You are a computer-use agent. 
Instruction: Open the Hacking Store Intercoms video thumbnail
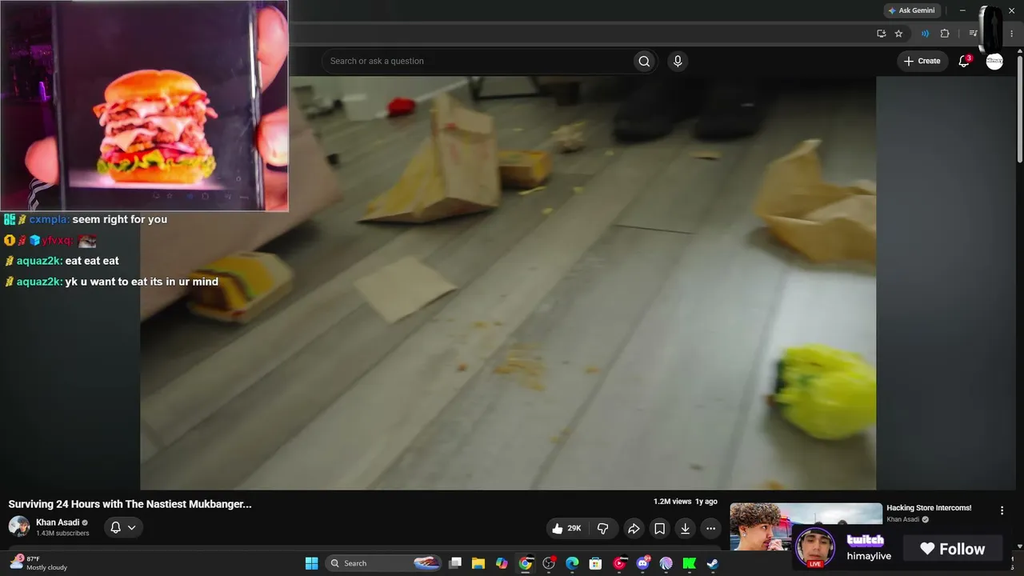pyautogui.click(x=806, y=526)
